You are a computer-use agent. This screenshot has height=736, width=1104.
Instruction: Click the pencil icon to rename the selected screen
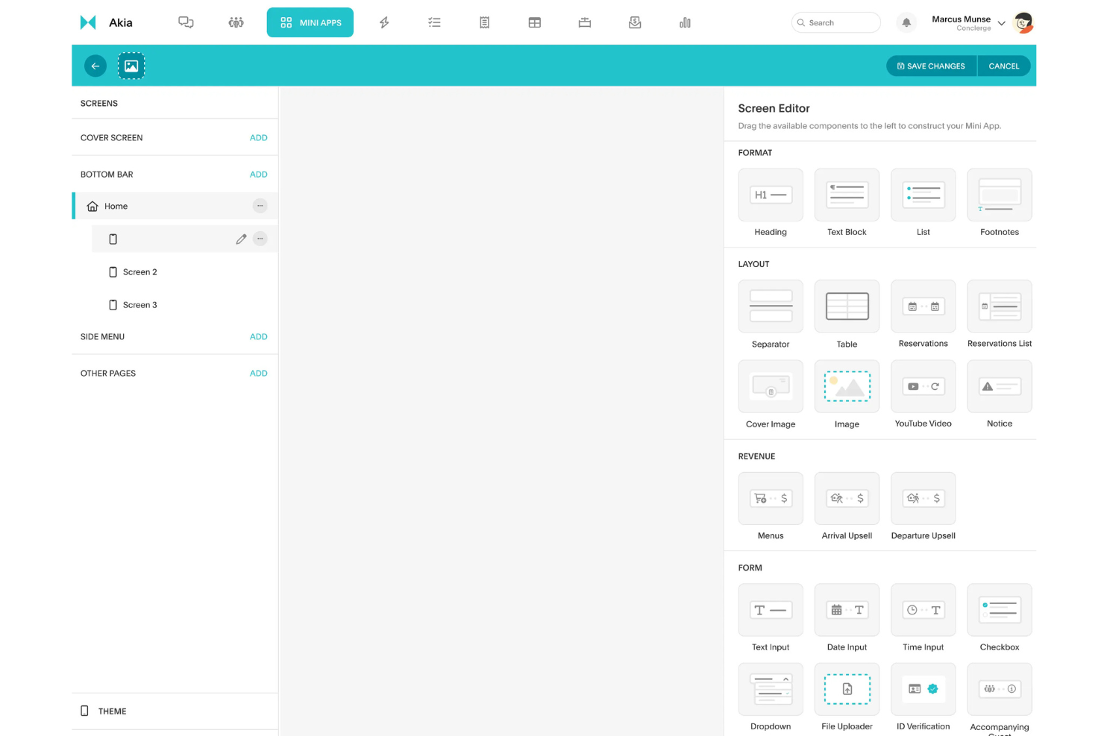click(241, 239)
